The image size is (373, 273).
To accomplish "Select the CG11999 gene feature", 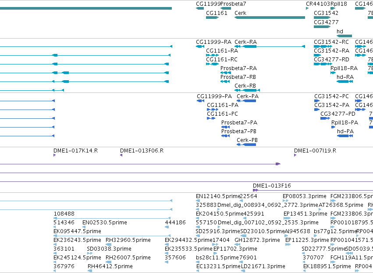I will [x=200, y=8].
